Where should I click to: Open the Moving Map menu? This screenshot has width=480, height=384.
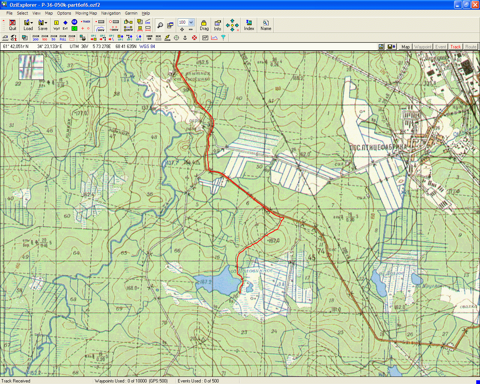tap(86, 13)
